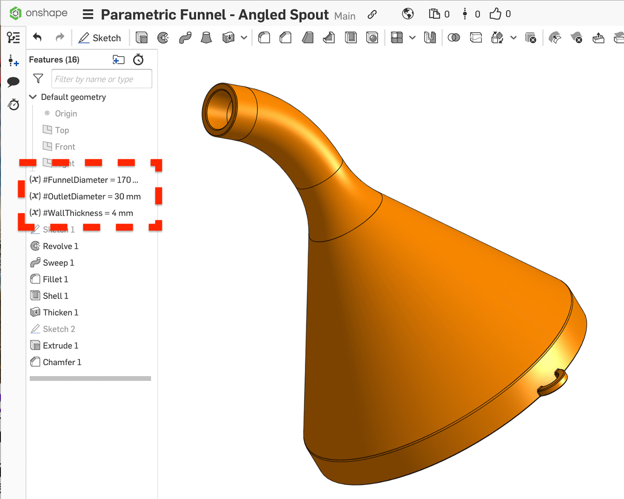Select the Shell tool
Viewport: 624px width, 499px height.
point(351,38)
